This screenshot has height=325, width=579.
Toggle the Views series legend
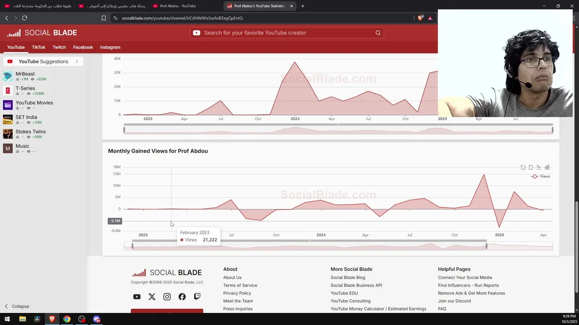541,176
